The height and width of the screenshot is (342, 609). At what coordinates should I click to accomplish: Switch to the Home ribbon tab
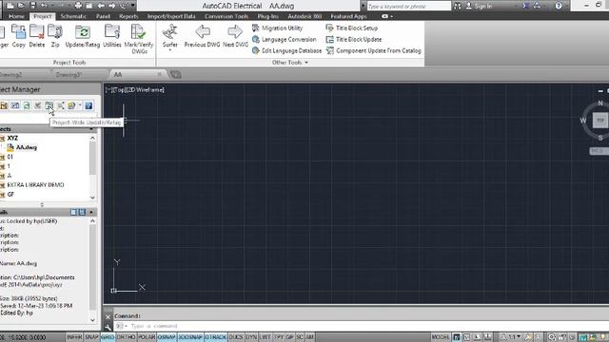(x=16, y=16)
